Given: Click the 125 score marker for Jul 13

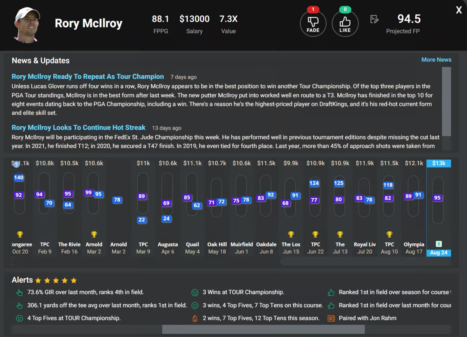Looking at the screenshot, I should 339,183.
